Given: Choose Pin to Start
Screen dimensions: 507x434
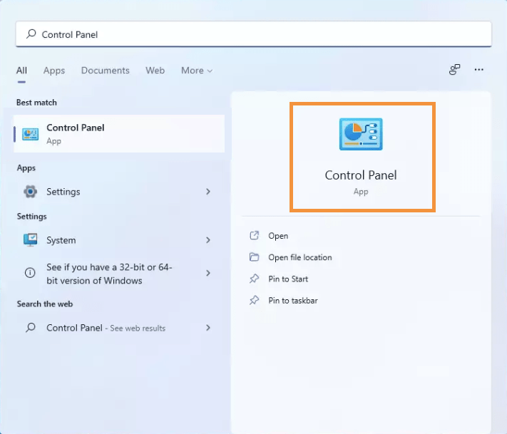Looking at the screenshot, I should [288, 279].
